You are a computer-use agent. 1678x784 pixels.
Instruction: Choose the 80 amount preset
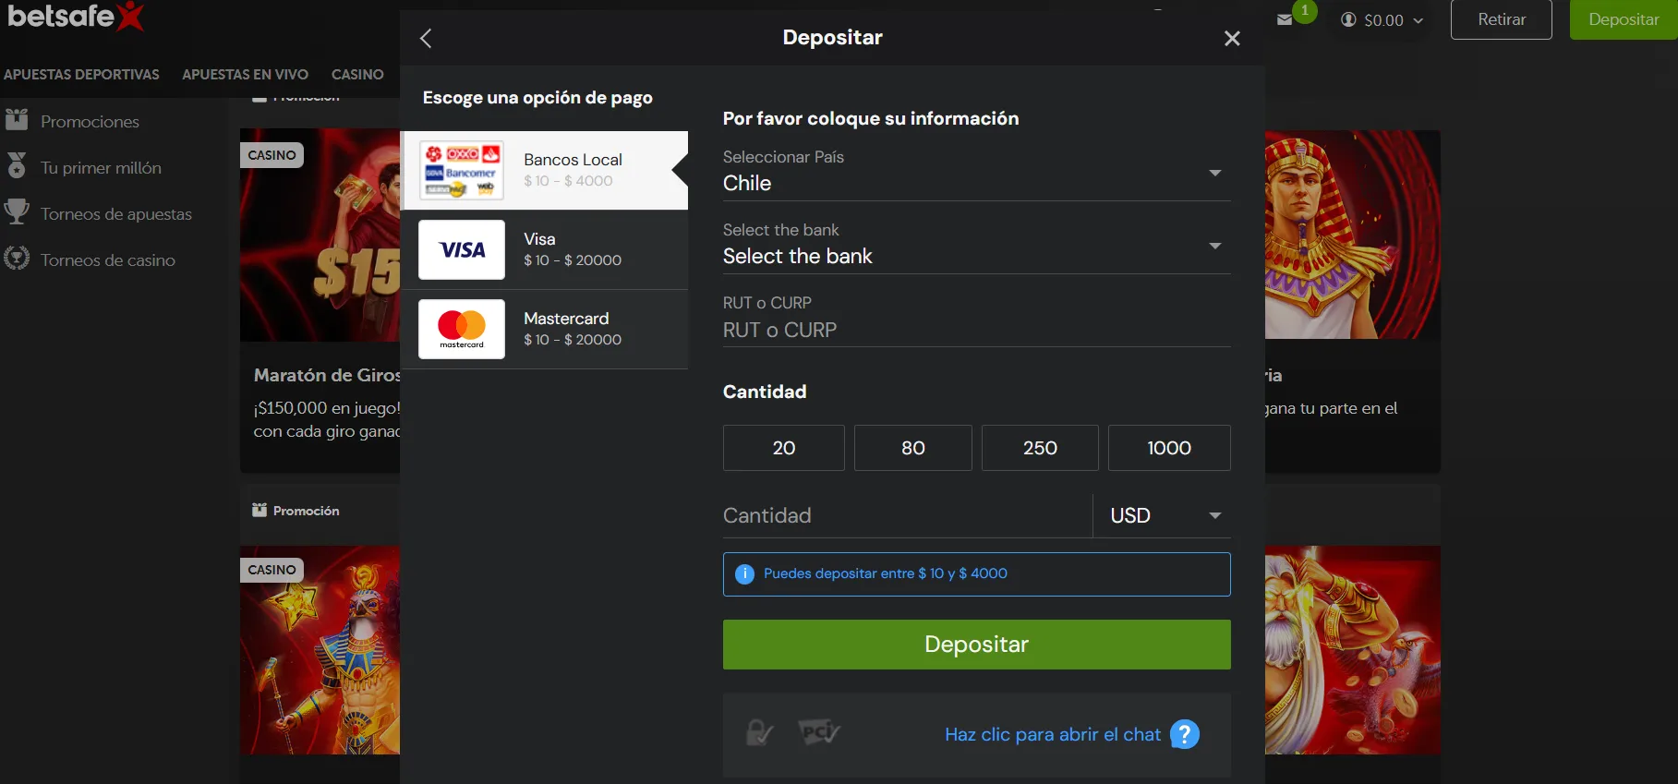tap(912, 448)
